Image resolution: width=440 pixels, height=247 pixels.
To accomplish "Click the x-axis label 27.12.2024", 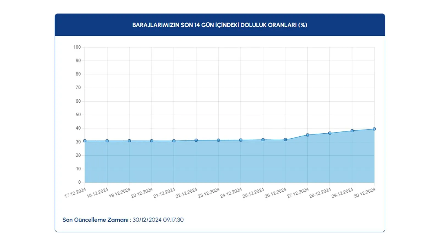I will (x=298, y=193).
